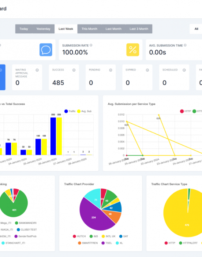
Task: Open info icon beside Submission Rate
Action: click(x=91, y=45)
